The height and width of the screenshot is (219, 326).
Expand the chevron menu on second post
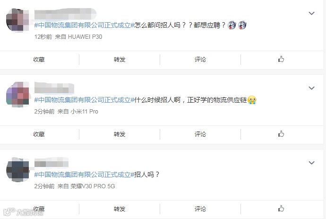(x=311, y=88)
